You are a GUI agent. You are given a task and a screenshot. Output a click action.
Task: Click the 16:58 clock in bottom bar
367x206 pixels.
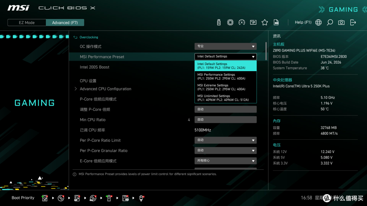tap(307, 198)
